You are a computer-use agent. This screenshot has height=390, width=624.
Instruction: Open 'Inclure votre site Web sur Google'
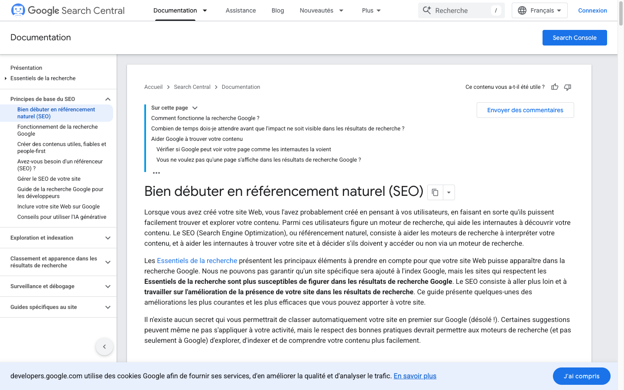[58, 207]
